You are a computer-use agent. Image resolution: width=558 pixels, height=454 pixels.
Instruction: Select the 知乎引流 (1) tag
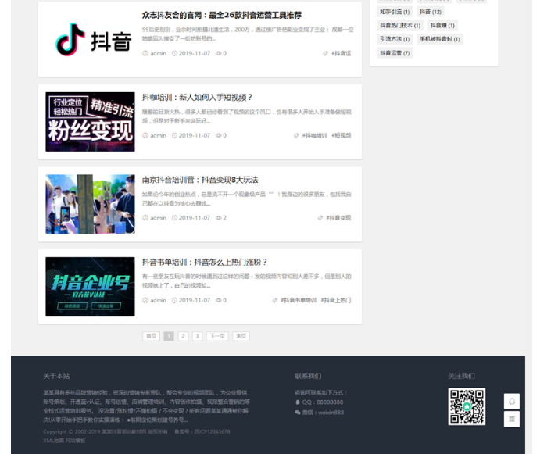(395, 13)
